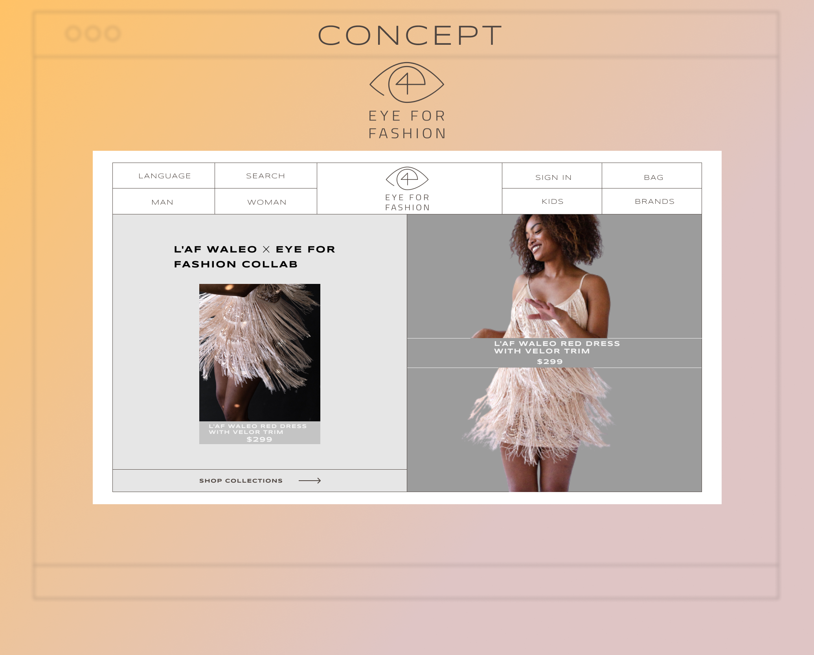Click the small product caption with $299
This screenshot has height=655, width=814.
point(259,433)
